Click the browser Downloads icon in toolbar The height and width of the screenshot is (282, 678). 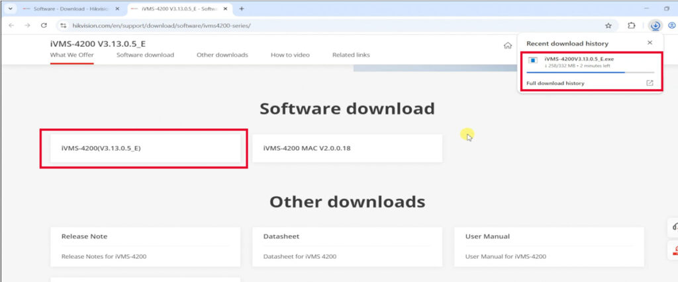(x=655, y=25)
